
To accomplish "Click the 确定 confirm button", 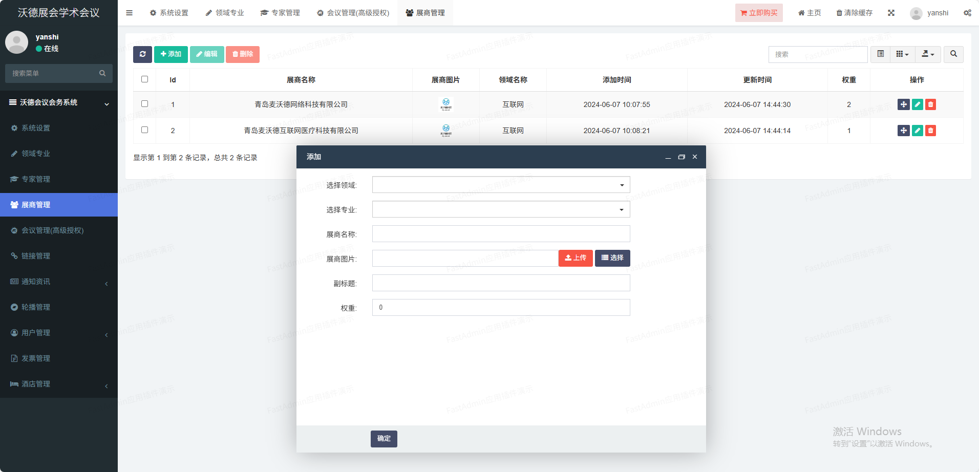I will 384,439.
